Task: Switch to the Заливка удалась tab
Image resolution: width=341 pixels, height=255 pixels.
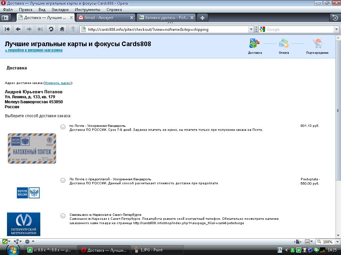Action: pos(167,18)
